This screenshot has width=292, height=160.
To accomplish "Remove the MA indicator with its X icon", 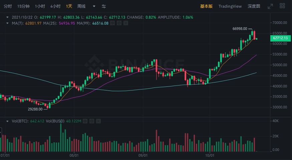I will tap(125, 23).
